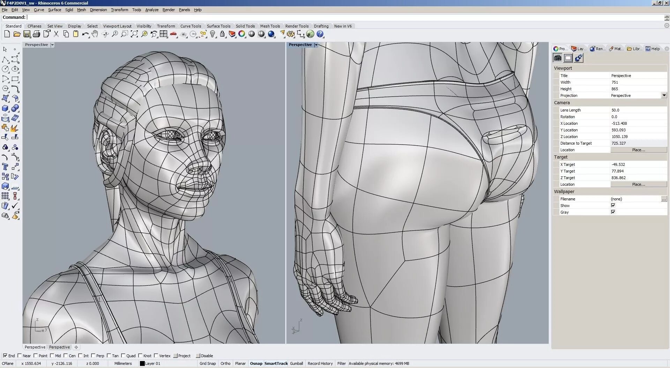Select the Zoom Extents toolbar icon
This screenshot has width=670, height=368.
tap(134, 34)
